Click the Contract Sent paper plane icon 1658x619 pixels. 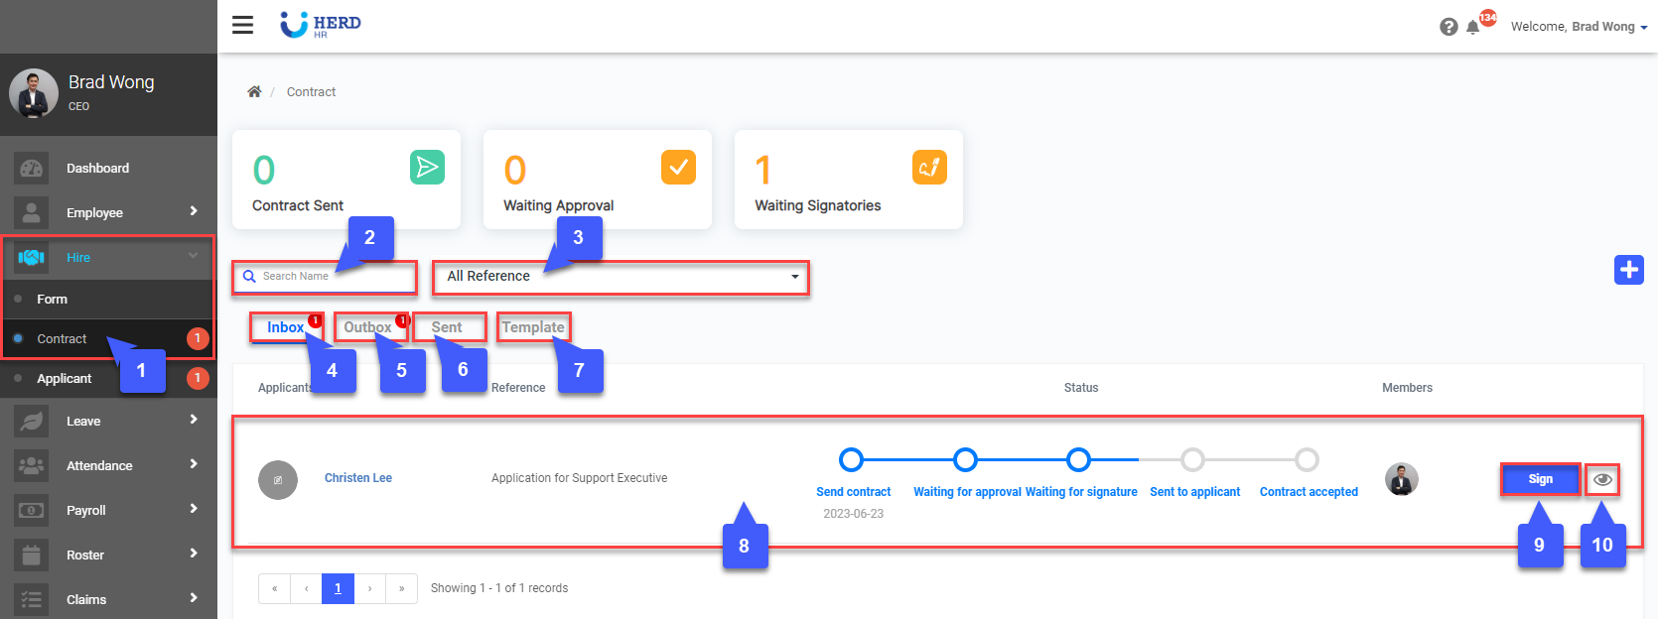pyautogui.click(x=427, y=167)
